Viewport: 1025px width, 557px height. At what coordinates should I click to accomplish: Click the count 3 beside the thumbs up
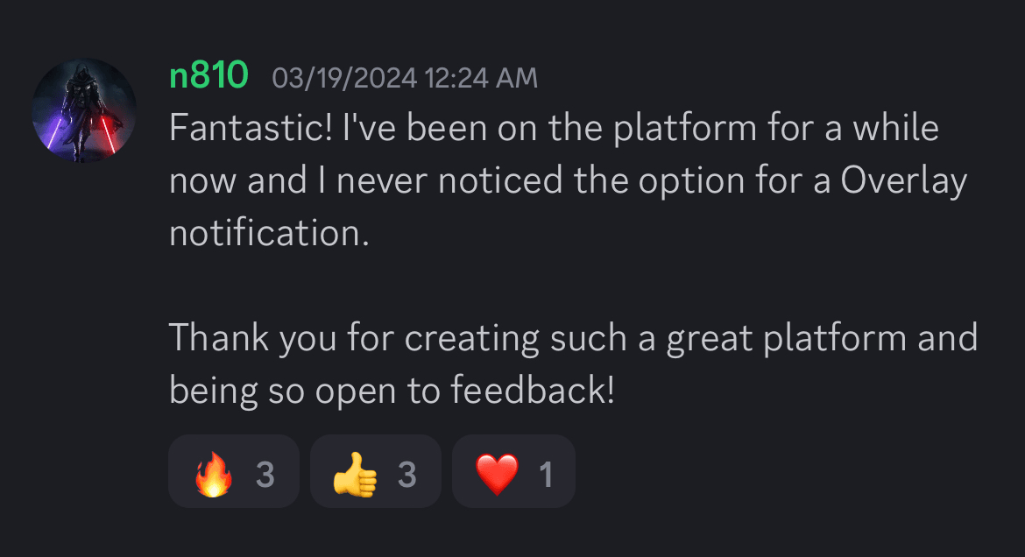coord(406,471)
